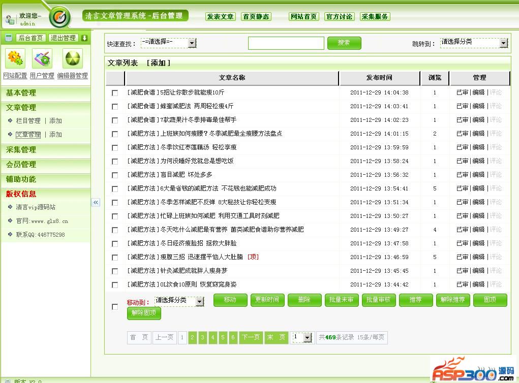Check the box for 瘦腹三招 迅速摆平恼人大肚腩
Viewport: 519px width, 383px height.
click(115, 258)
